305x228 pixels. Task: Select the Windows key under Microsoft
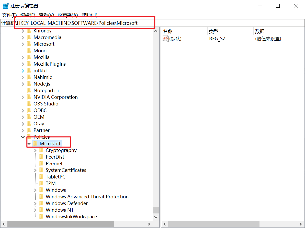pos(56,190)
